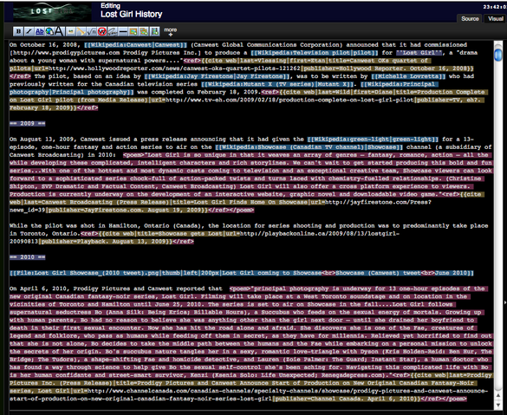Click the add gallery toolbar icon
This screenshot has height=415, width=507.
pos(144,31)
